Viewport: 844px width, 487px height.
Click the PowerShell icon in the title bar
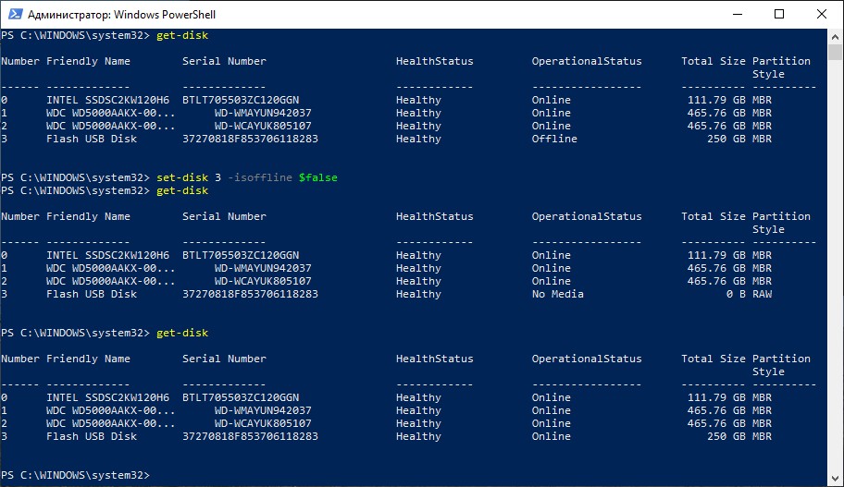coord(14,14)
